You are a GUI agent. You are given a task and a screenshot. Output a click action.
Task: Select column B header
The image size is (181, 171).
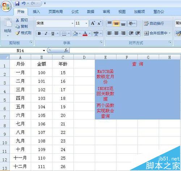[x=42, y=57]
